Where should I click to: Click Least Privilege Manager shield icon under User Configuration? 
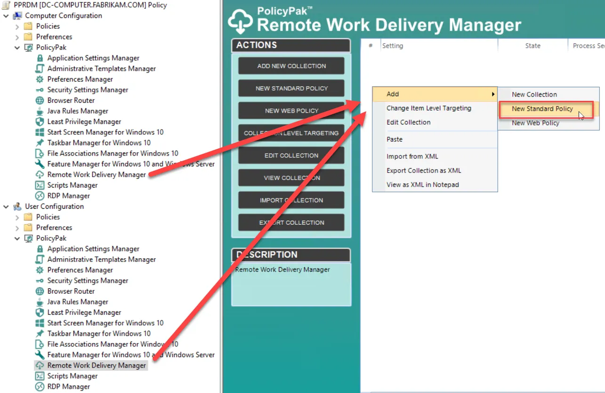pyautogui.click(x=40, y=312)
